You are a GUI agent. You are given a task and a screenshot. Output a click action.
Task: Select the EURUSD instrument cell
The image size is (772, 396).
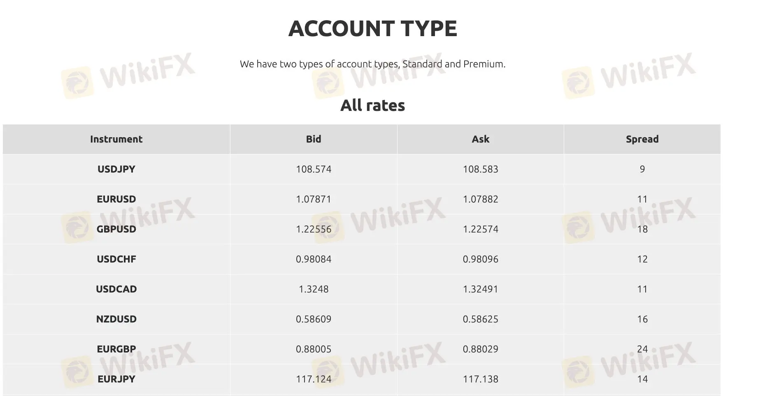[116, 199]
